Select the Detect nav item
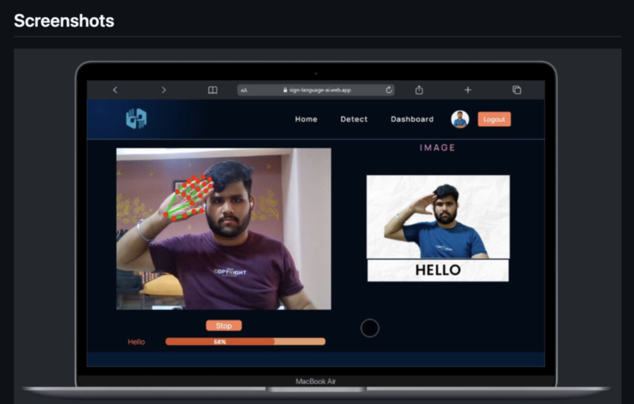634x404 pixels. (x=354, y=119)
